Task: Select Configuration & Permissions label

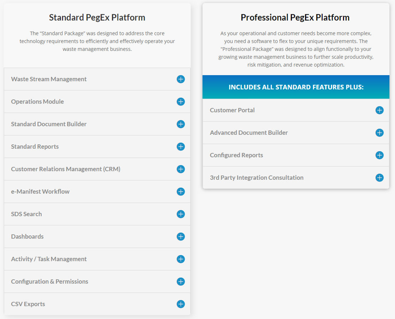Action: [50, 282]
